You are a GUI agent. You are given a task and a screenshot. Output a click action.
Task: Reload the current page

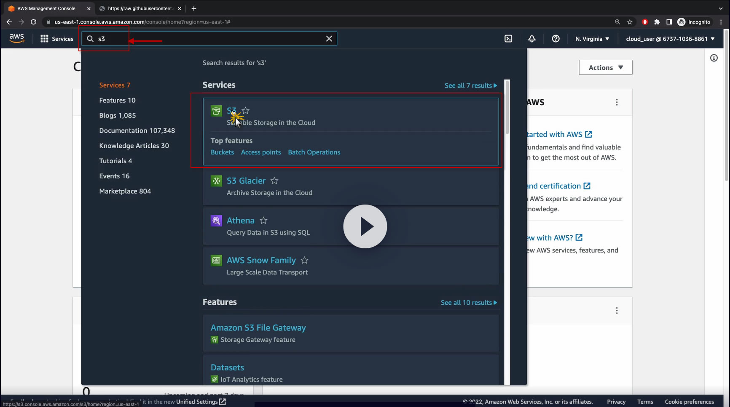(34, 22)
